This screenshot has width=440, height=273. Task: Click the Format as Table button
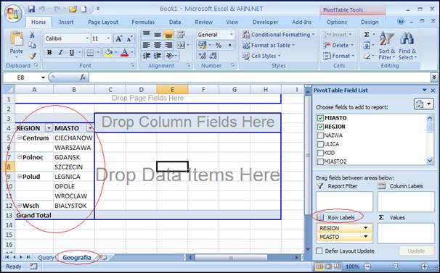[269, 45]
